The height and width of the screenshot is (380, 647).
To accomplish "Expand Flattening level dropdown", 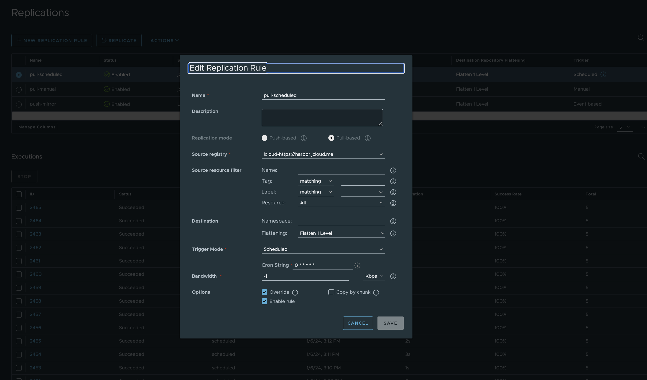I will (341, 233).
